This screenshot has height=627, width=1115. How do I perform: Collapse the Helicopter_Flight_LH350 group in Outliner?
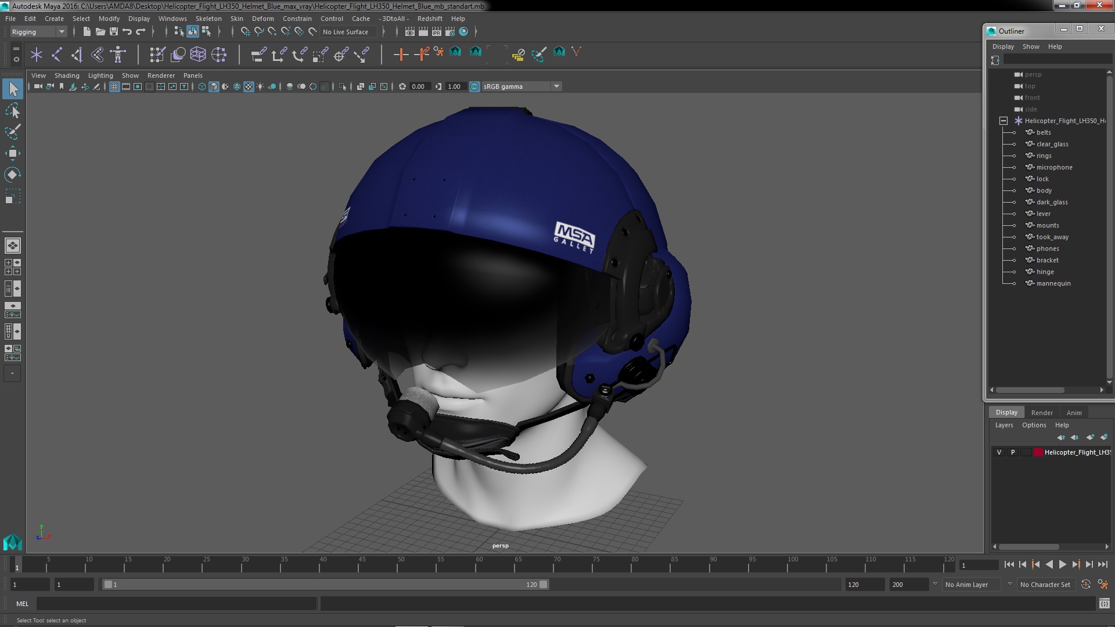pyautogui.click(x=1003, y=121)
